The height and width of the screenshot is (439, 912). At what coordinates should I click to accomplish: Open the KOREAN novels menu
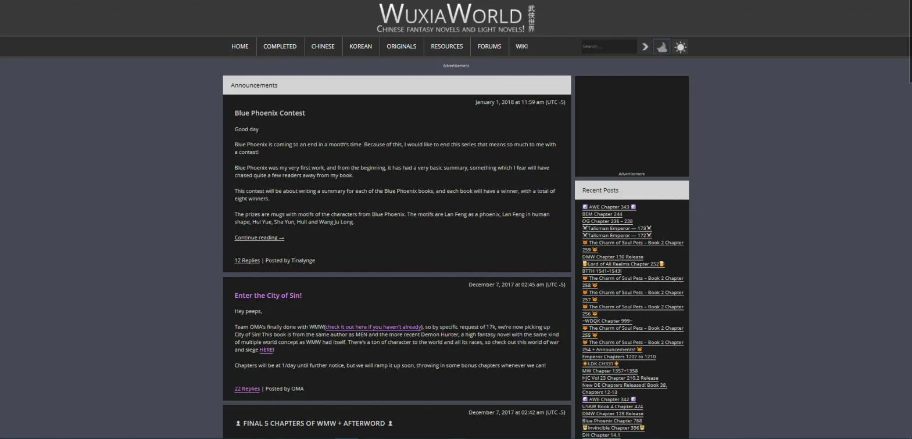(x=360, y=46)
